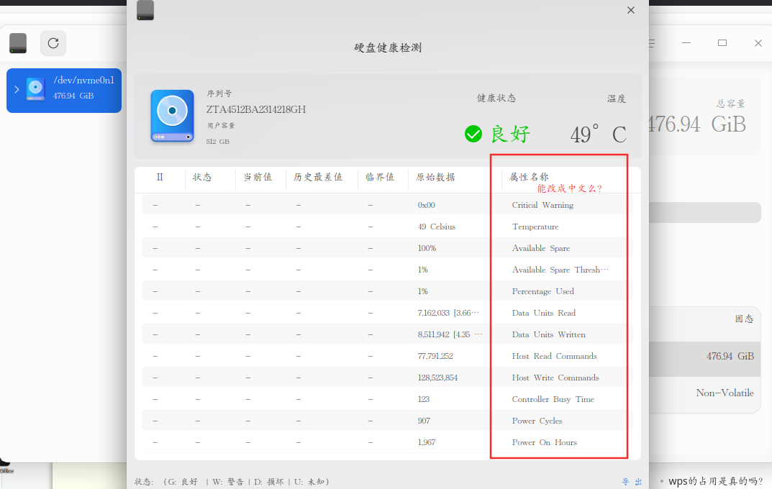
Task: Click the 49° C temperature reading
Action: pos(598,134)
